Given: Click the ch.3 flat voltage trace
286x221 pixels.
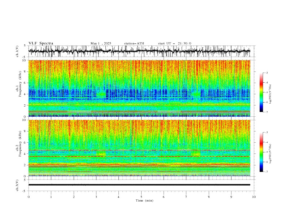Looking at the screenshot, I should coord(139,185).
